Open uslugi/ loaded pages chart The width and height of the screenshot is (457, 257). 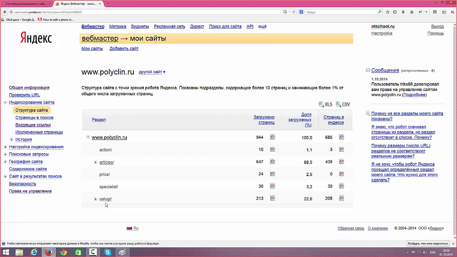[x=273, y=198]
